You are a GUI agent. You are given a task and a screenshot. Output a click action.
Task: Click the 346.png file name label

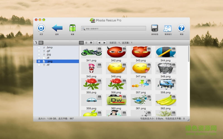pos(116,76)
